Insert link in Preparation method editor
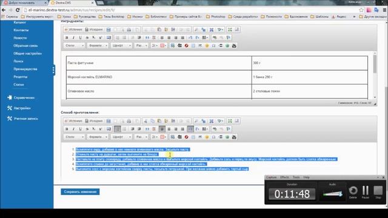388x218 pixels. 215,129
